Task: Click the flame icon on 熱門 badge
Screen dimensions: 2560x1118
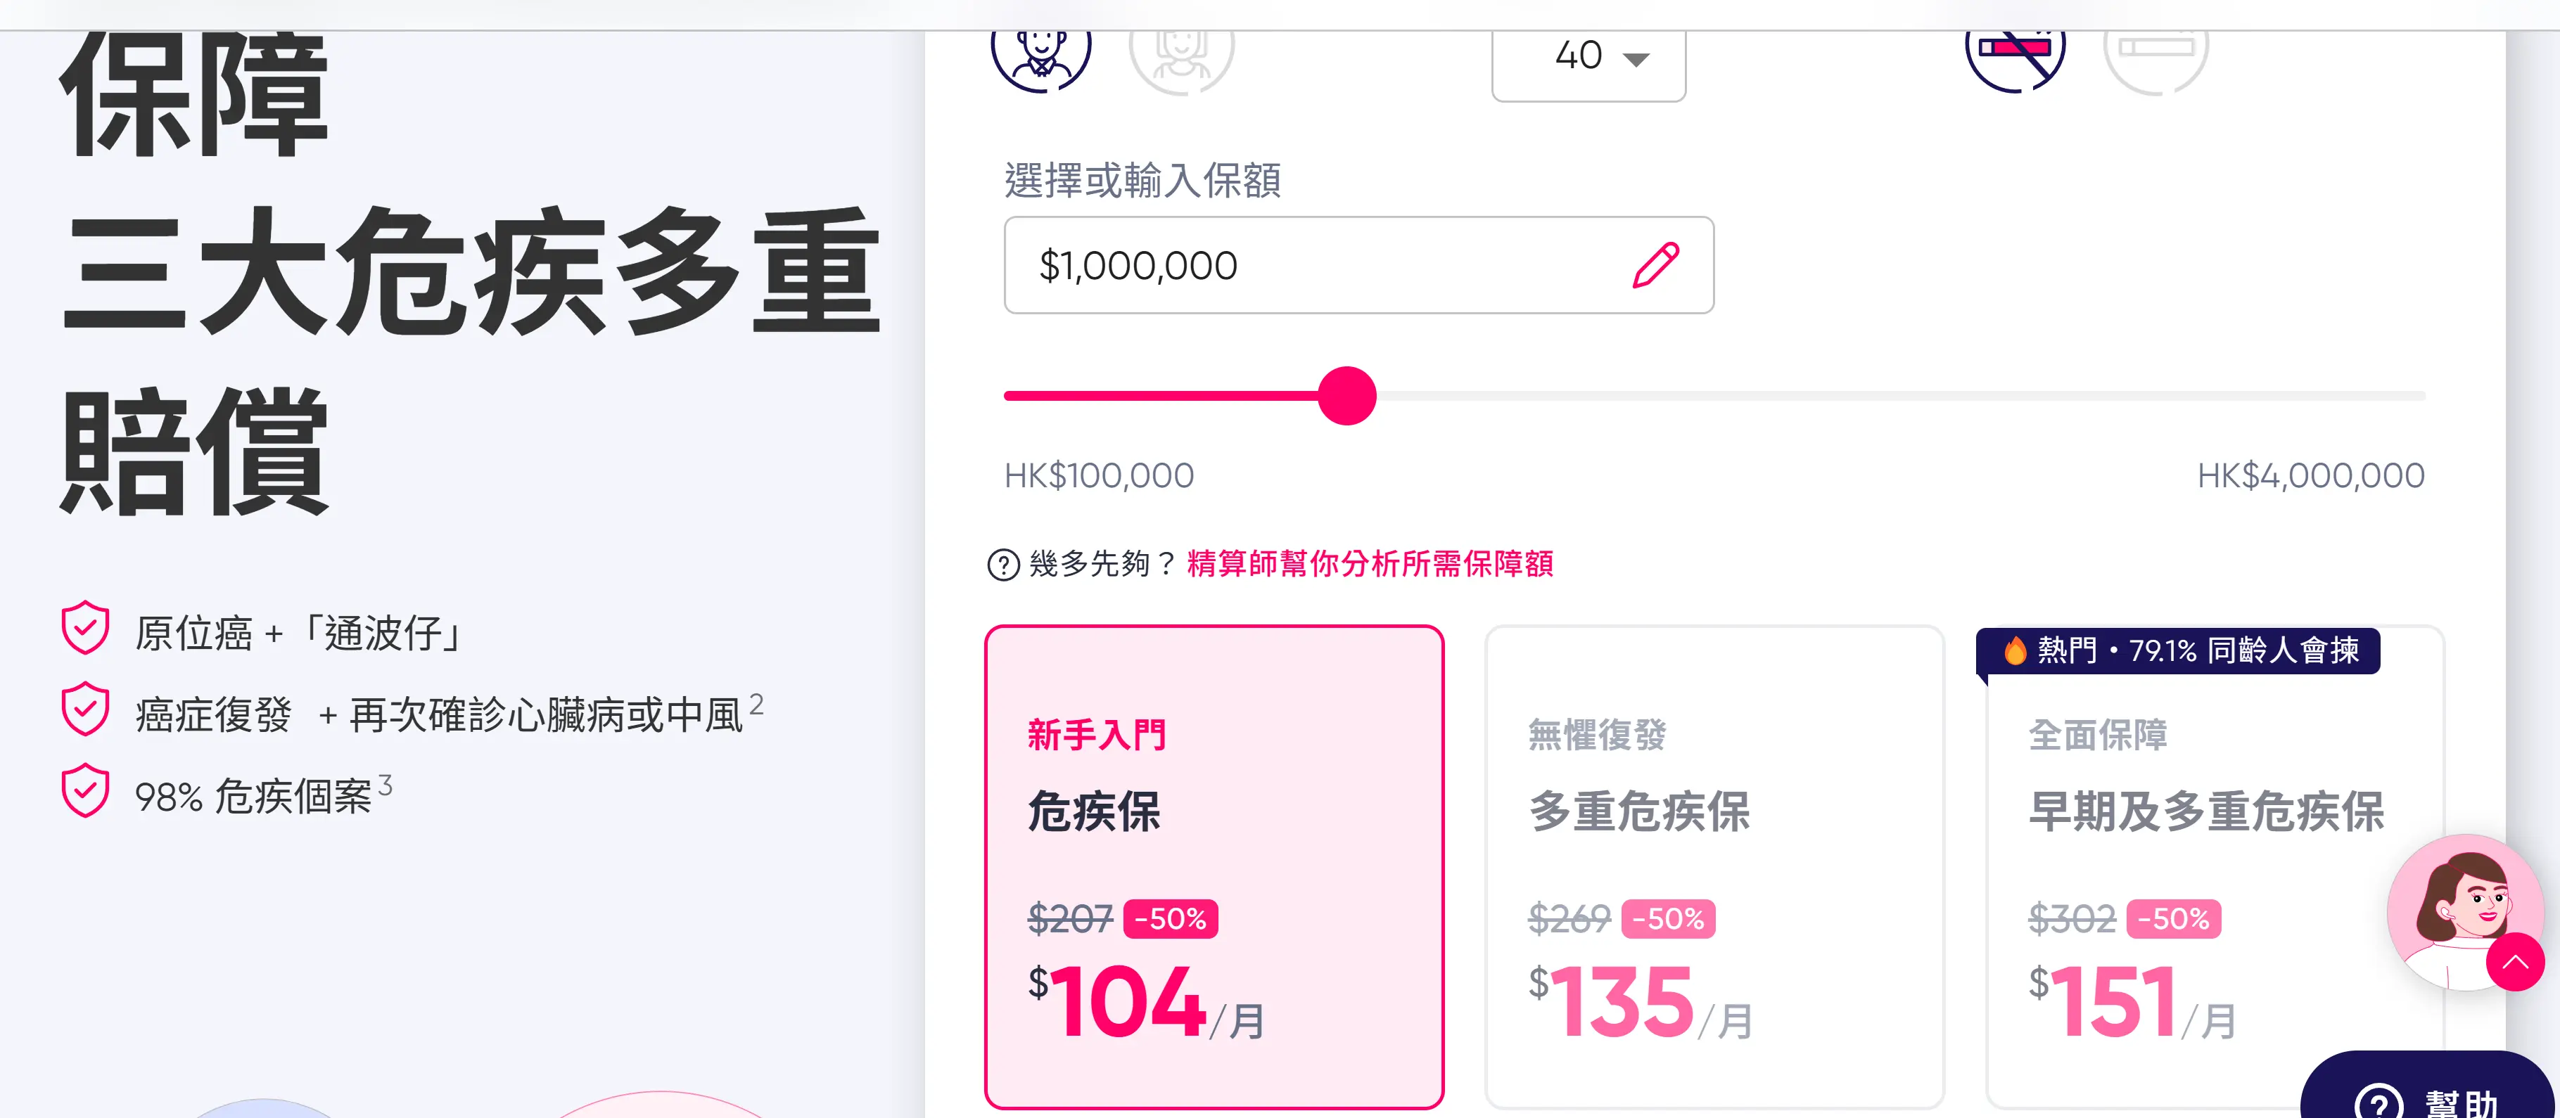Action: pos(2014,650)
